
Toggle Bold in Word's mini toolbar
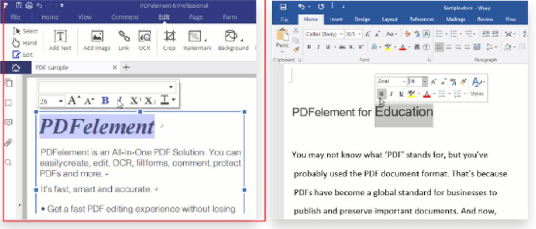(381, 94)
